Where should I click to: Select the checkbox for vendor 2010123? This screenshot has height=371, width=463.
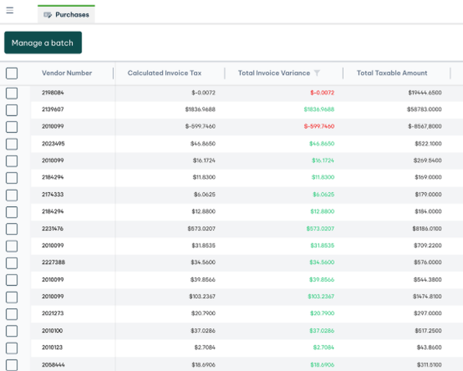[x=12, y=348]
